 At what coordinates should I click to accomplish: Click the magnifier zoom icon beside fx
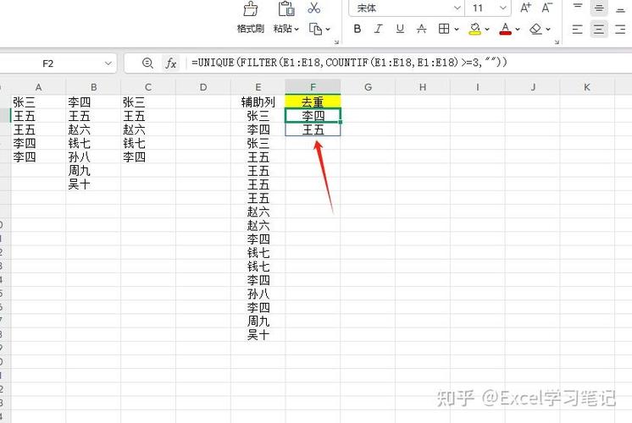(147, 63)
